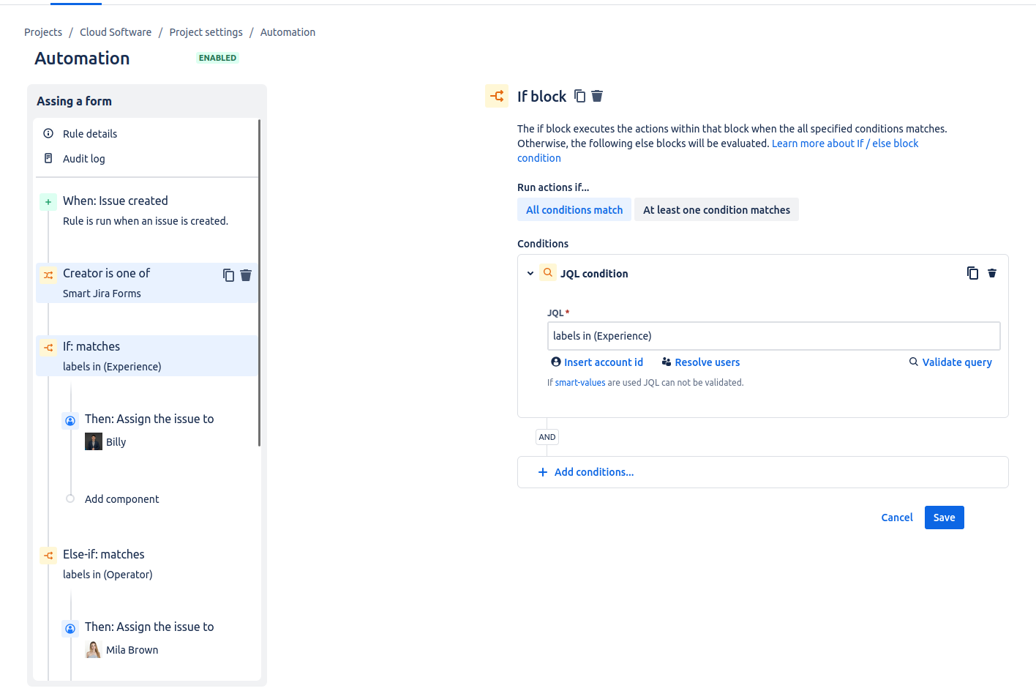Image resolution: width=1036 pixels, height=691 pixels.
Task: Click the Issue created trigger plus icon
Action: coord(48,202)
